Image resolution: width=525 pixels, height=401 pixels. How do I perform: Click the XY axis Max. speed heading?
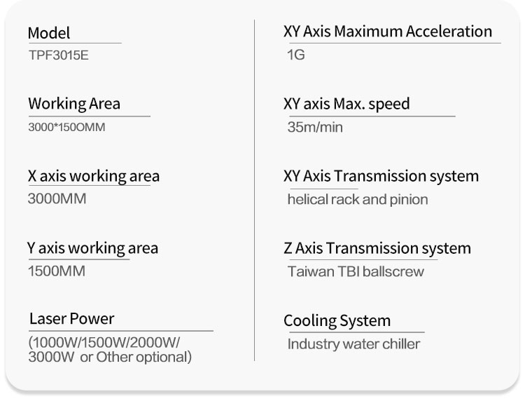point(346,104)
